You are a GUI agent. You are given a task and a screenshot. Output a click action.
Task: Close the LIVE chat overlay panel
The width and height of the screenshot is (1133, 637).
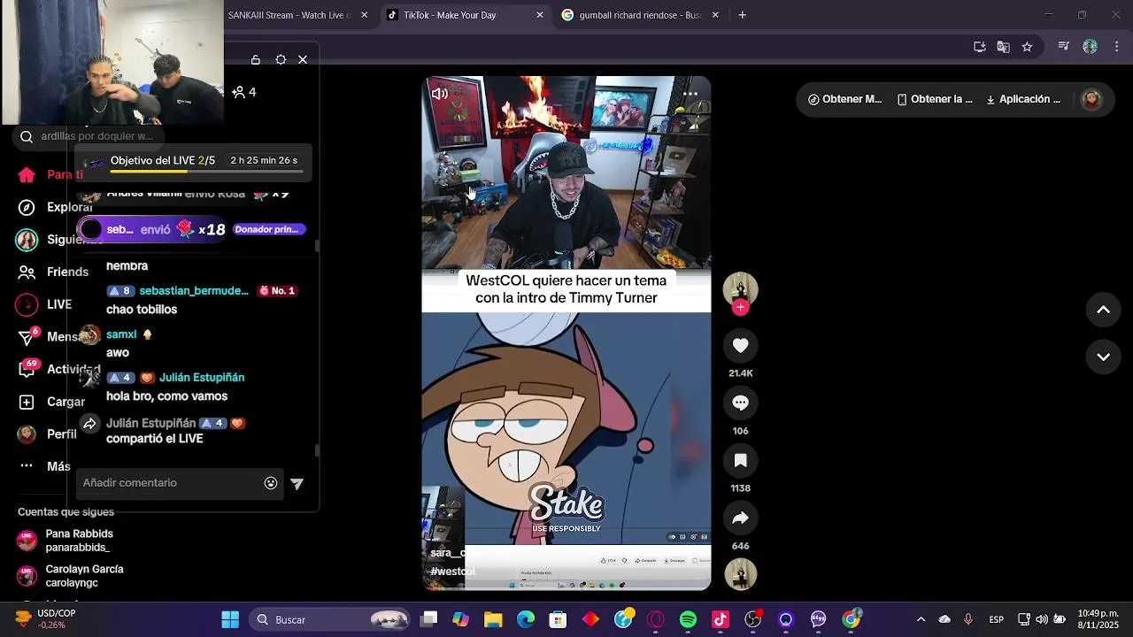[303, 59]
